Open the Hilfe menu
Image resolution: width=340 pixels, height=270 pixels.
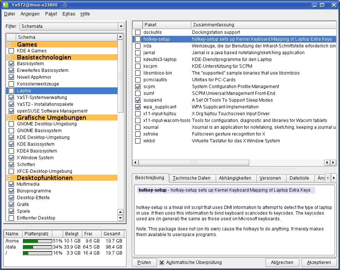[x=85, y=14]
